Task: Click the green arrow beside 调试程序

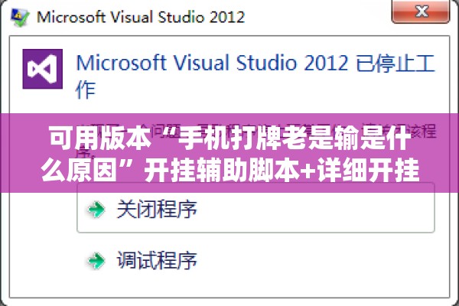Action: tap(96, 260)
